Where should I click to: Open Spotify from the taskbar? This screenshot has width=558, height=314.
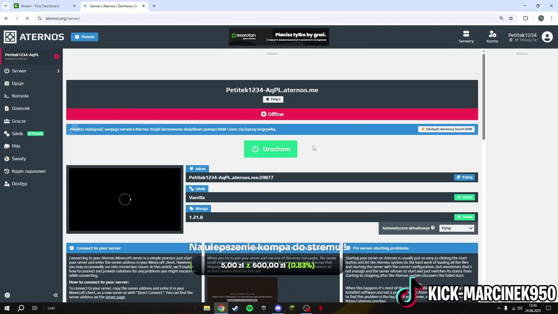tap(249, 308)
